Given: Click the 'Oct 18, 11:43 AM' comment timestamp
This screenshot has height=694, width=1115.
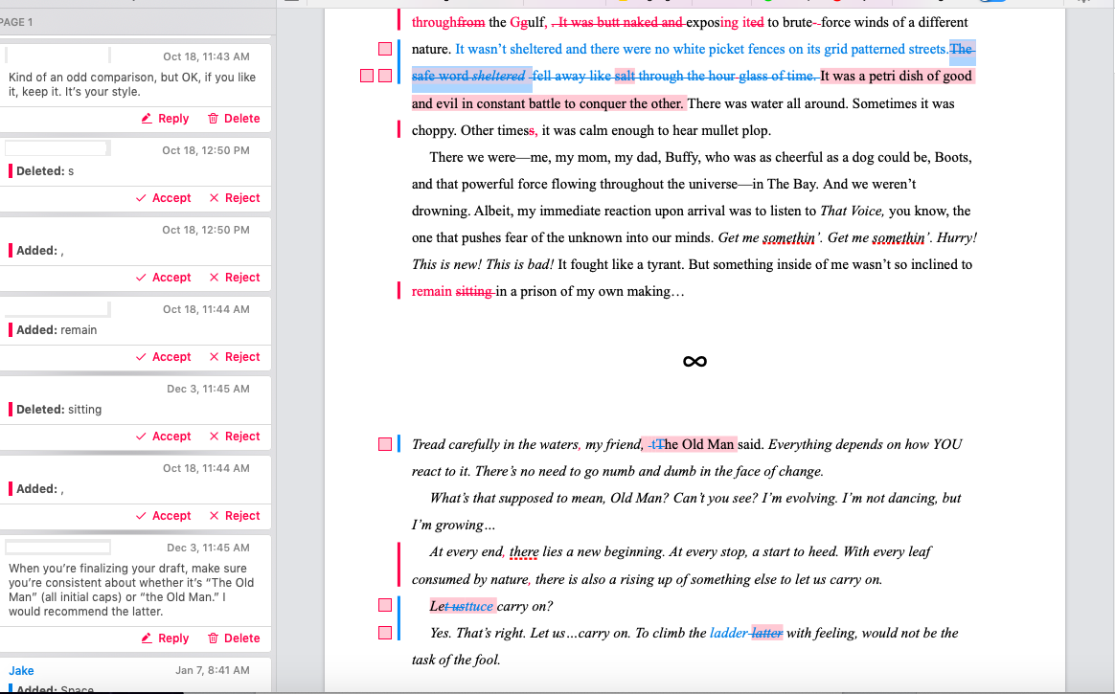Looking at the screenshot, I should click(x=206, y=56).
